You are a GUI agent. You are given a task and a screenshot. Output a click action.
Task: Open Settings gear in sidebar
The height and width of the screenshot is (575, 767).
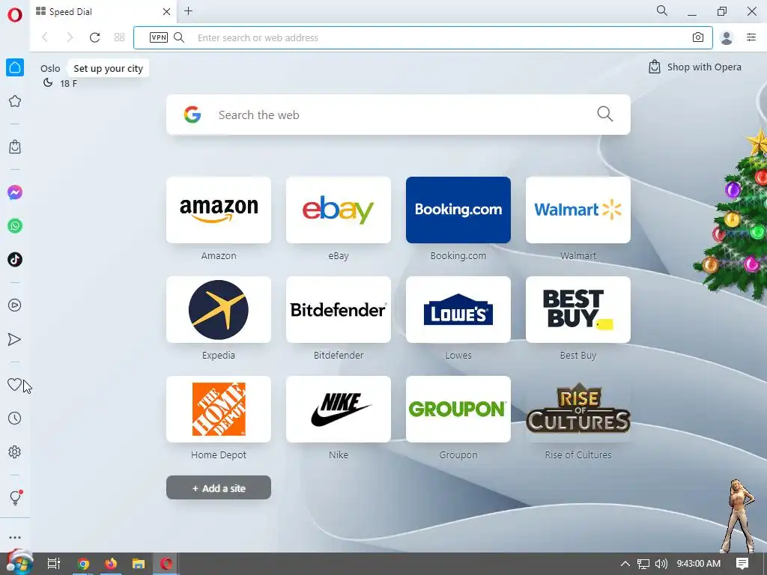pyautogui.click(x=15, y=451)
